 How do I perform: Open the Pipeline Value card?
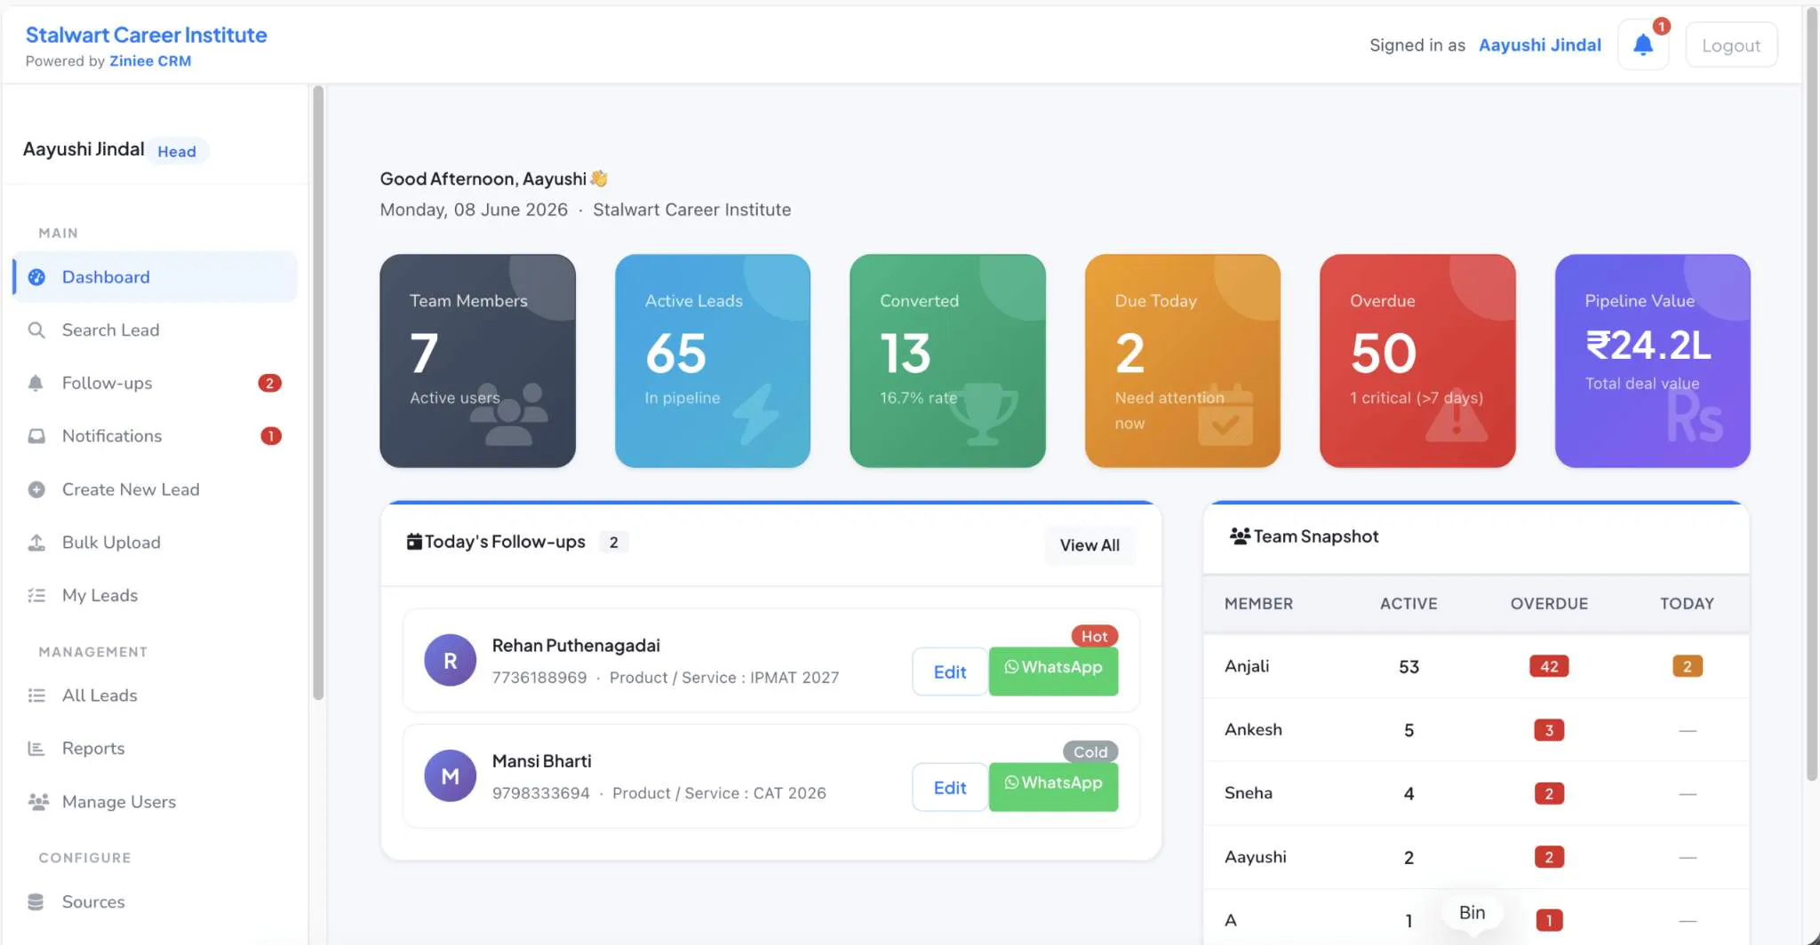point(1652,361)
